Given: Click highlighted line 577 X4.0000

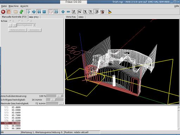Looking at the screenshot, I should point(11,123).
